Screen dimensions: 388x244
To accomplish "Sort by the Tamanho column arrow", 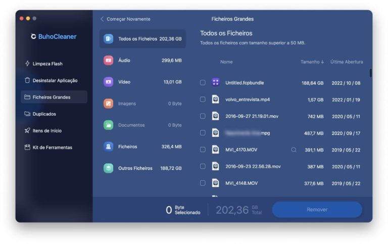I will coord(323,62).
